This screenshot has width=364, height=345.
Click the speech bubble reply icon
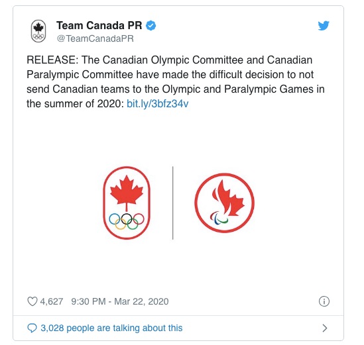point(32,328)
